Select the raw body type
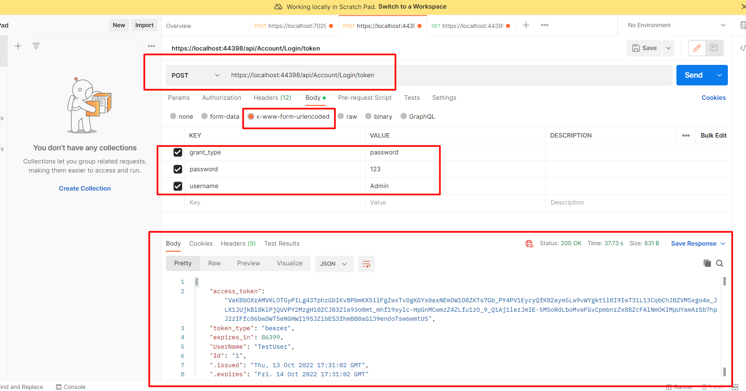 click(341, 116)
